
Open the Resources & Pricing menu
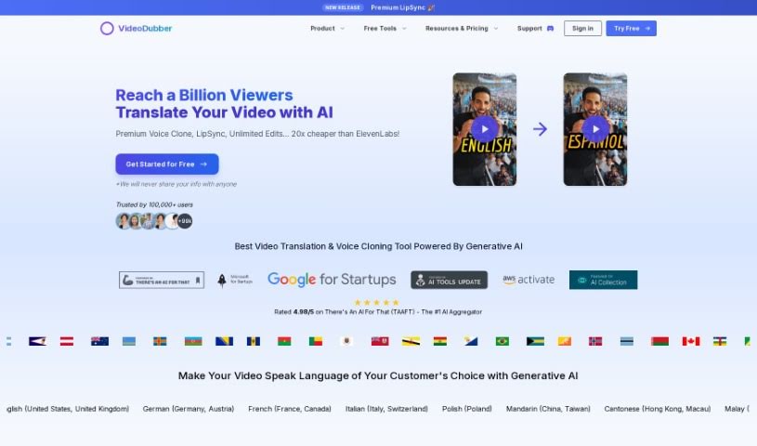[x=457, y=29]
